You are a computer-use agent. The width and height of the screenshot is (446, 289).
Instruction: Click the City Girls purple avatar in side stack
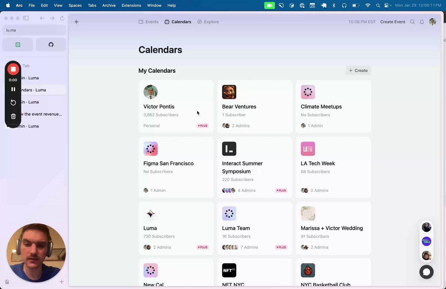click(x=426, y=241)
